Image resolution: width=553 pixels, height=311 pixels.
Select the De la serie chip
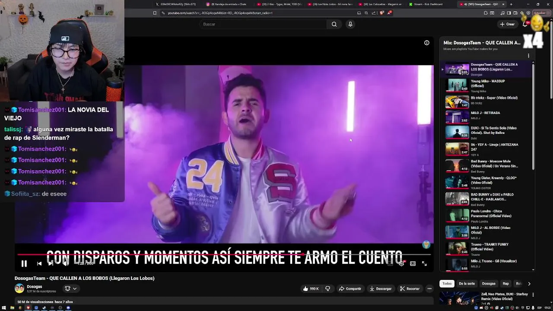click(x=467, y=284)
